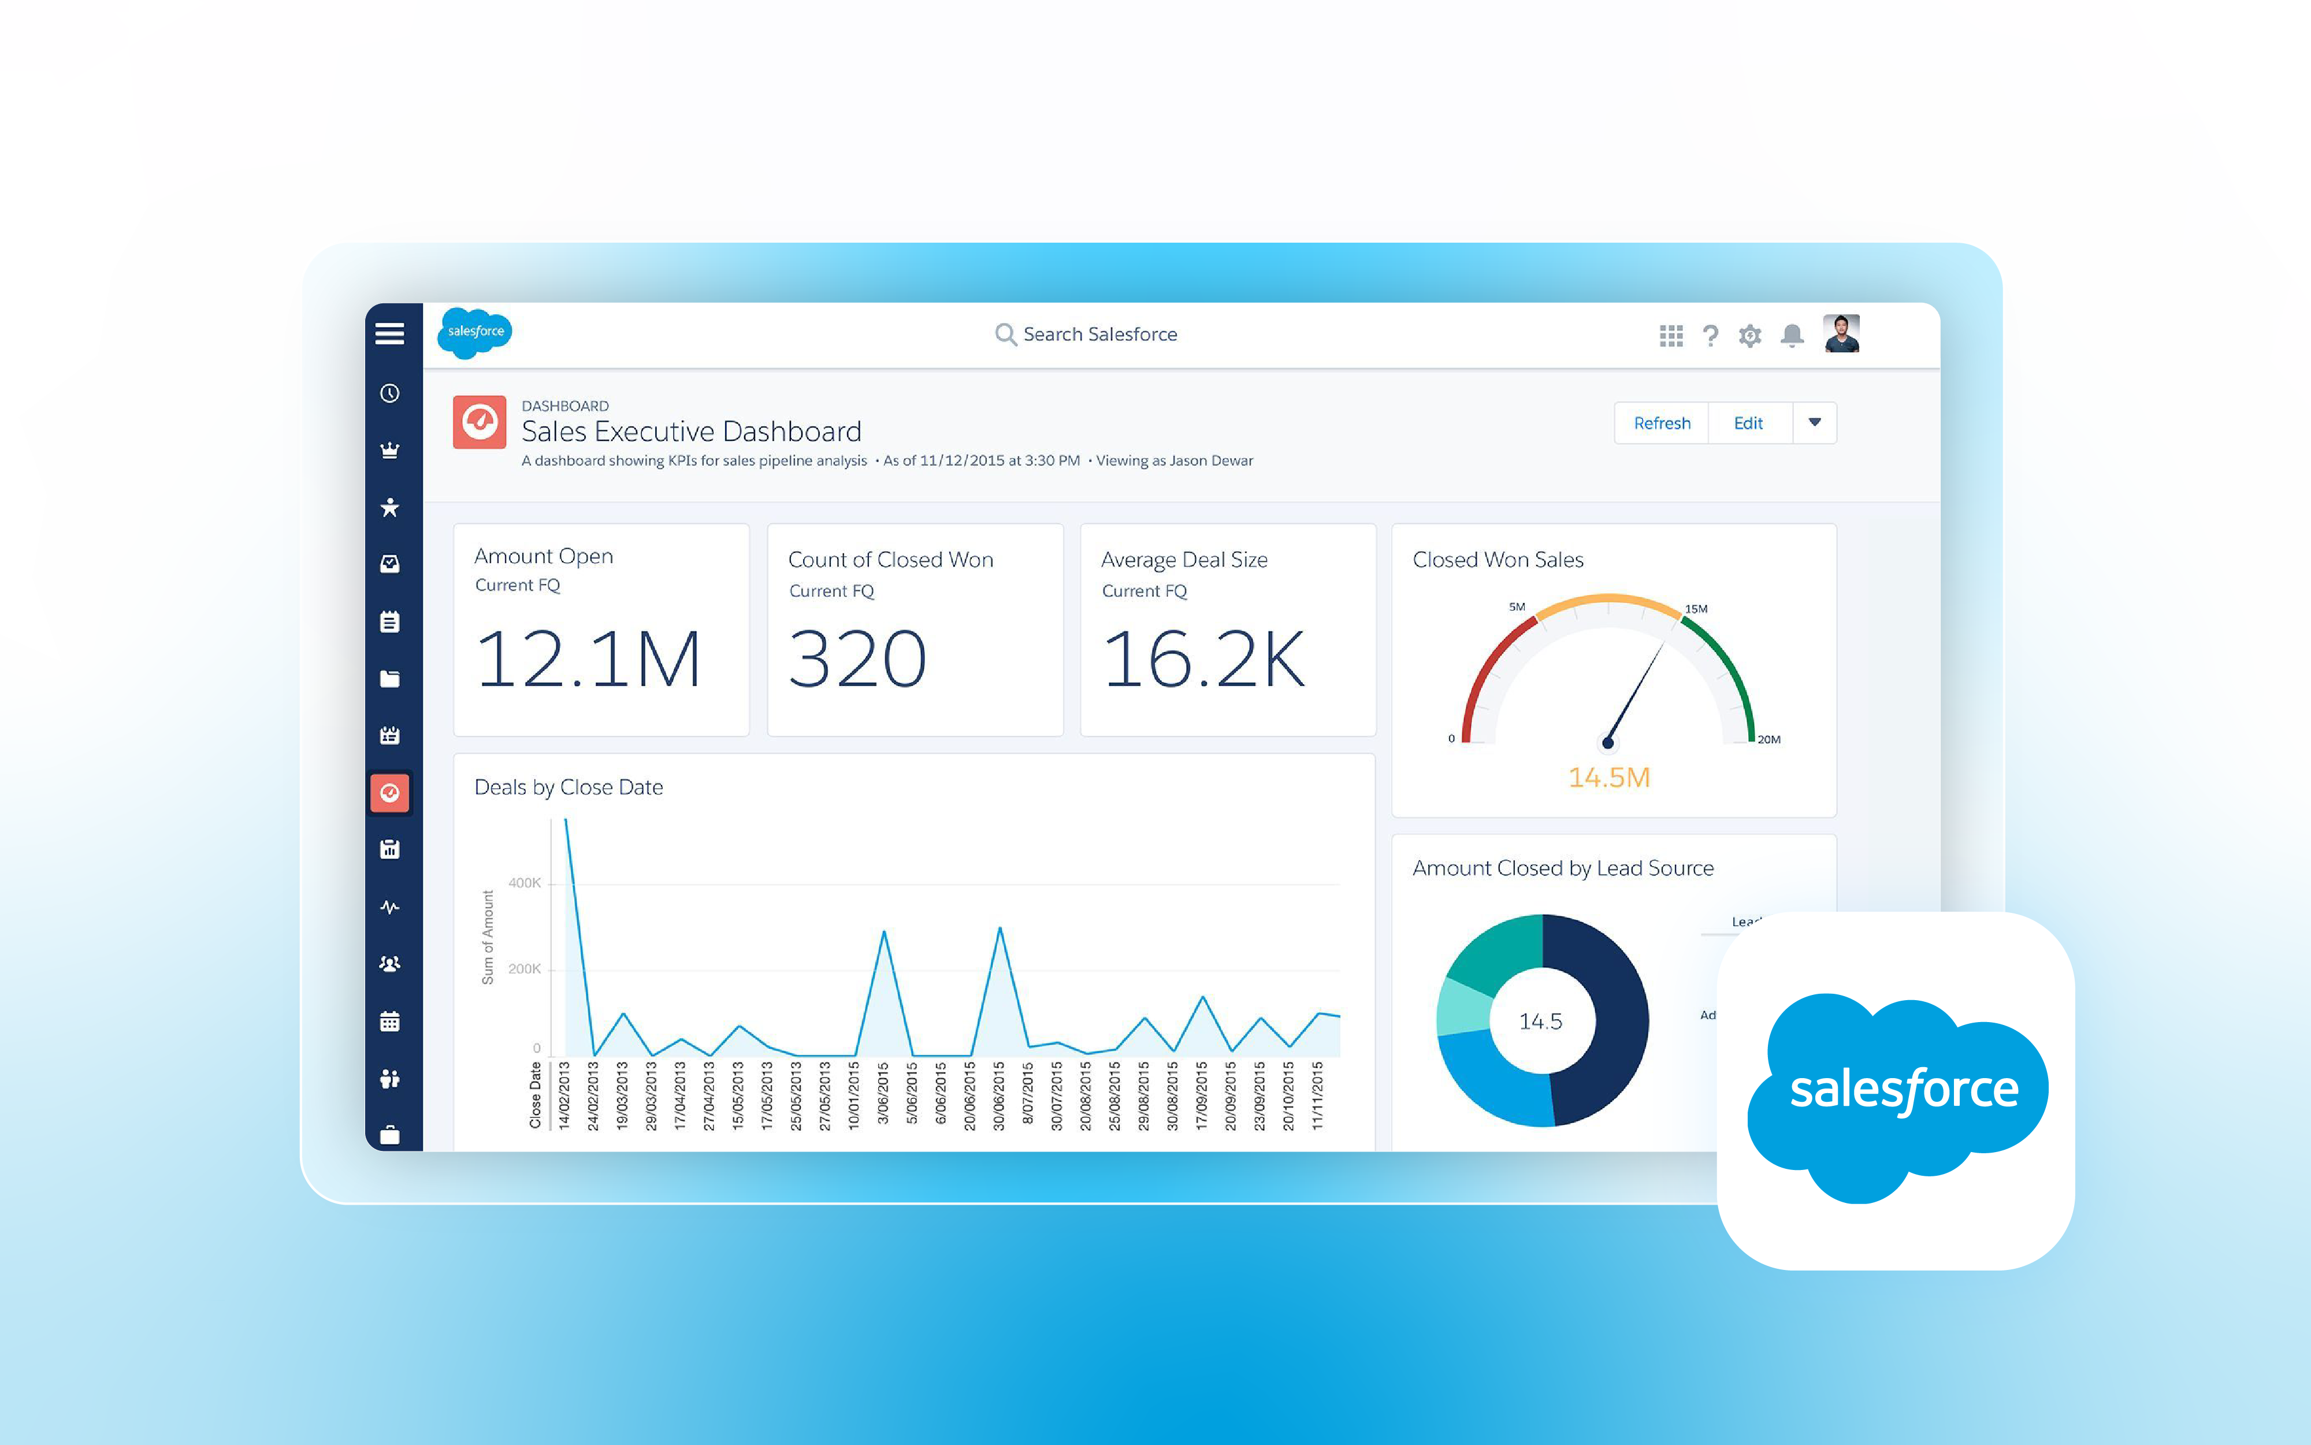Viewport: 2311px width, 1445px height.
Task: Open the briefcase icon in sidebar
Action: (389, 1134)
